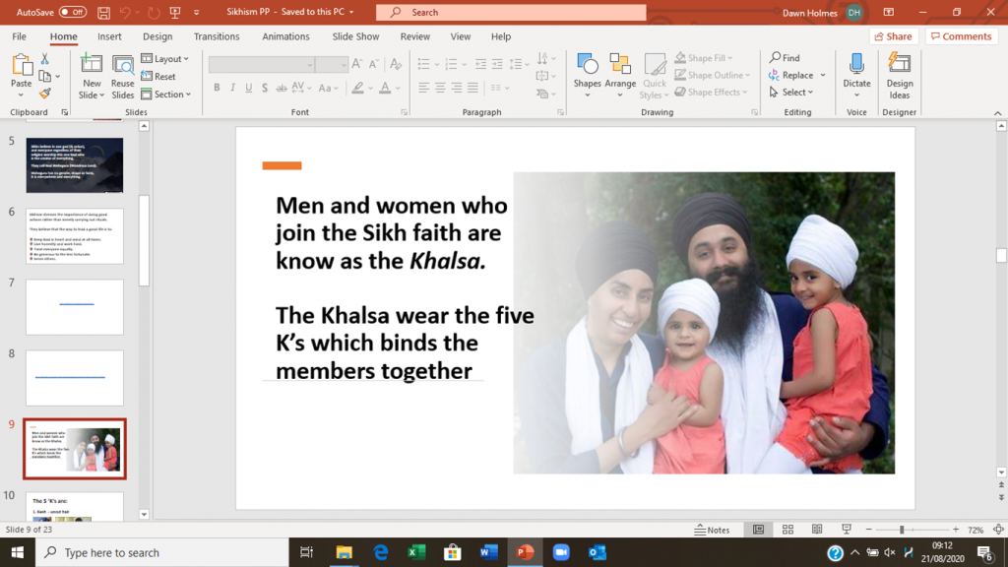Click the Format Painter icon
The width and height of the screenshot is (1008, 567).
click(x=45, y=94)
